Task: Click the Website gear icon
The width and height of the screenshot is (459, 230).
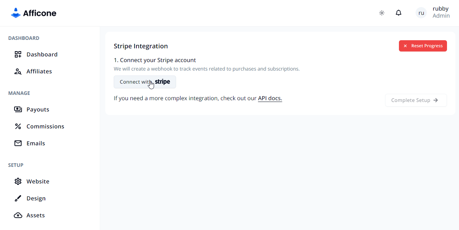Action: 18,181
